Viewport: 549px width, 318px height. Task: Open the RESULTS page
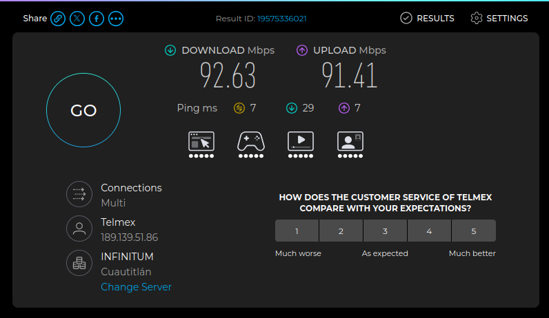(427, 18)
